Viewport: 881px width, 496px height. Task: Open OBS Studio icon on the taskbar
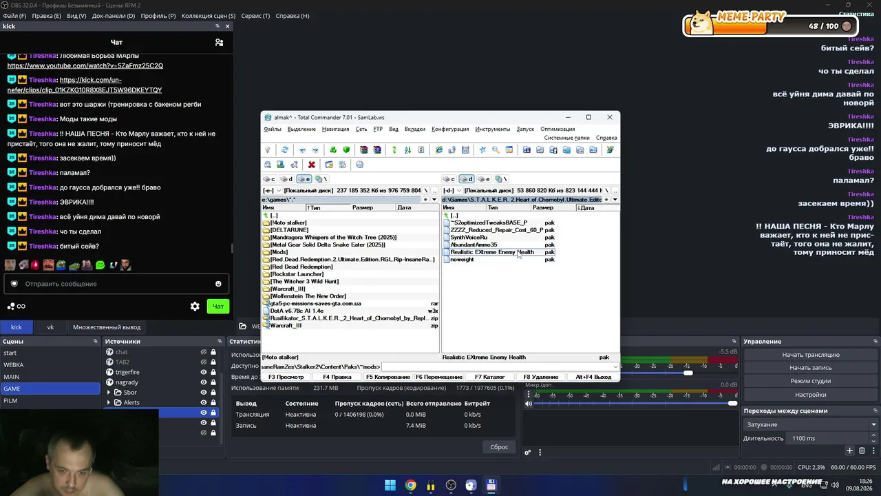[x=451, y=485]
